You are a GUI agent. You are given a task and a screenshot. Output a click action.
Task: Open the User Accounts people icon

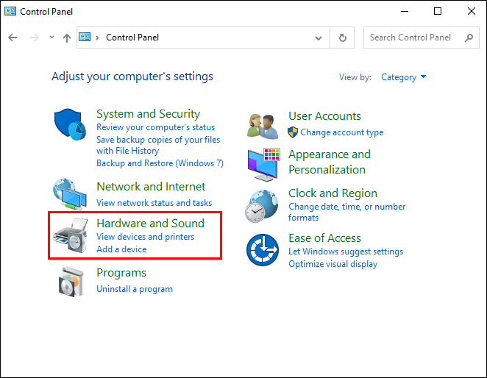(x=263, y=124)
